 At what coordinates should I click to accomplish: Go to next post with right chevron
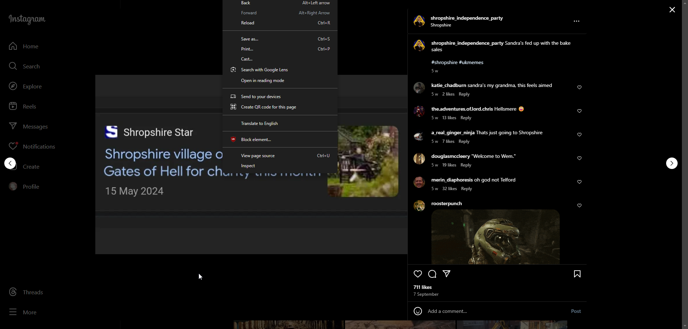coord(672,163)
